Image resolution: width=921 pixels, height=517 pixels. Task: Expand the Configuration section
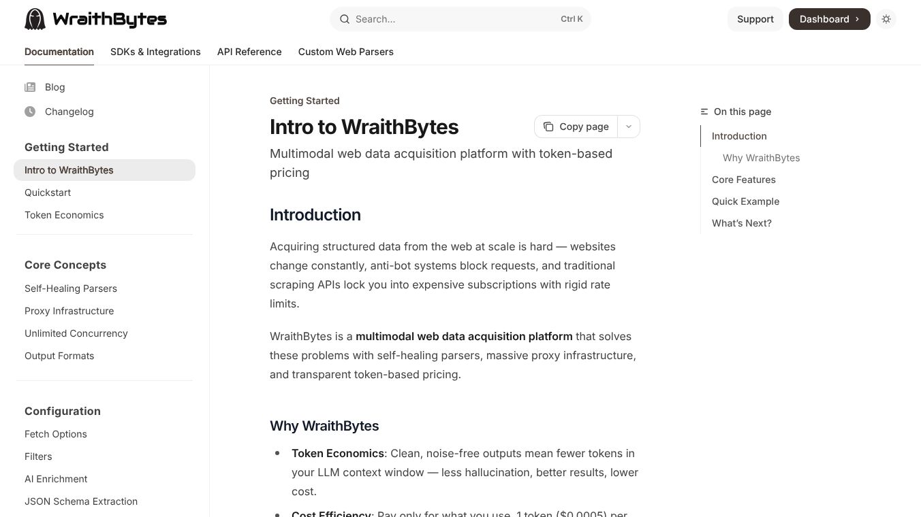(x=62, y=411)
